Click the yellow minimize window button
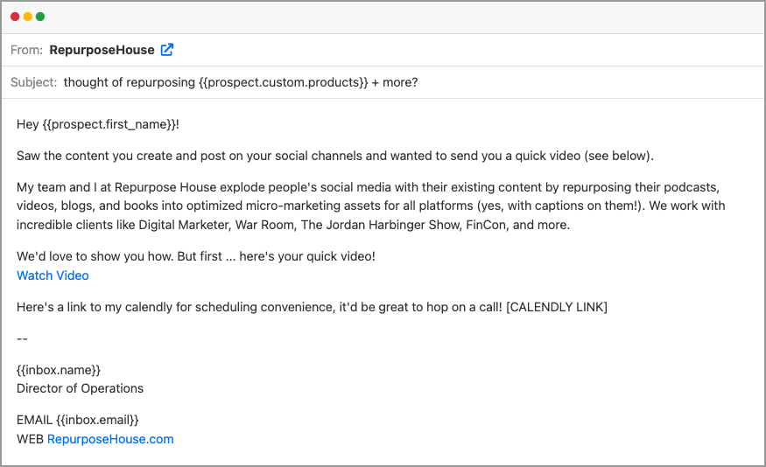 point(27,17)
